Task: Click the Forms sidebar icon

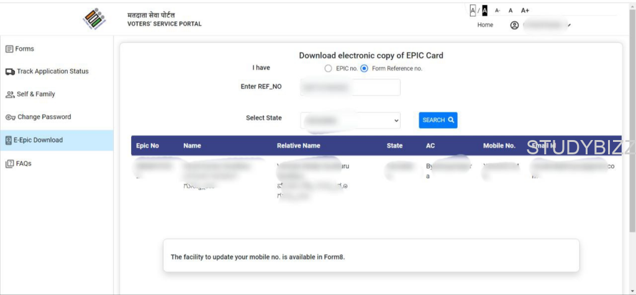Action: [9, 49]
